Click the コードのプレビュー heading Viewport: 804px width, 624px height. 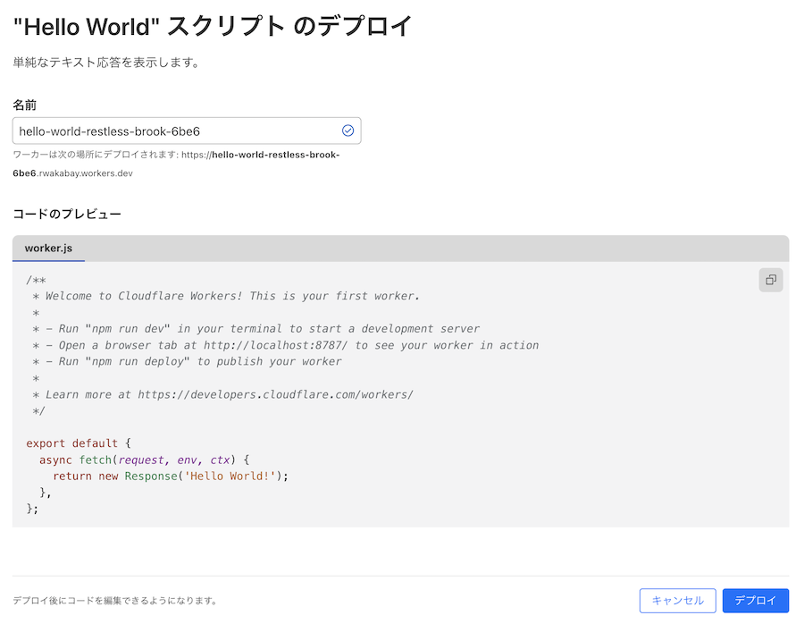(x=69, y=214)
